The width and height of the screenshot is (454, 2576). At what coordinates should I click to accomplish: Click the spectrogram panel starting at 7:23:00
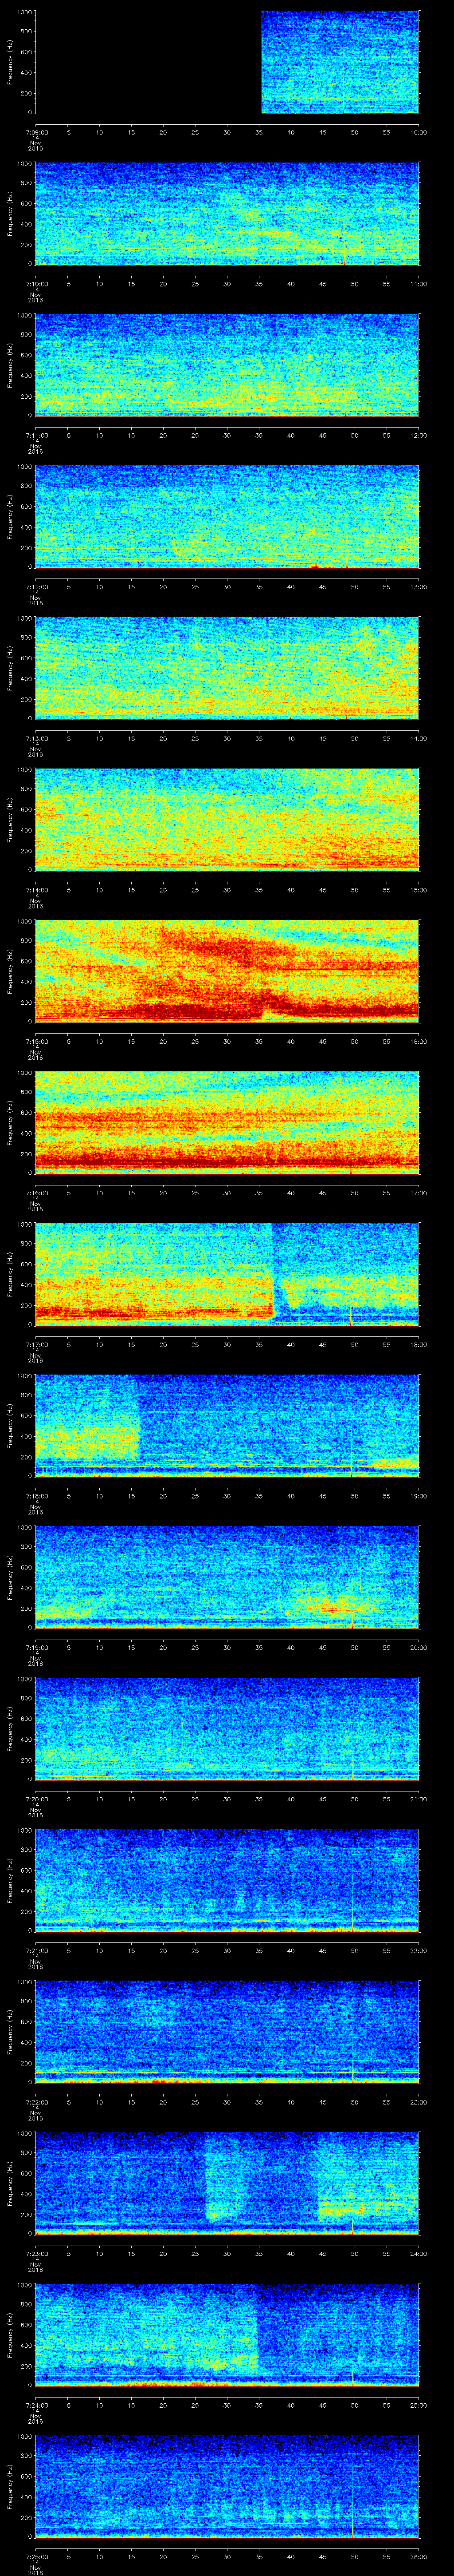(227, 2183)
